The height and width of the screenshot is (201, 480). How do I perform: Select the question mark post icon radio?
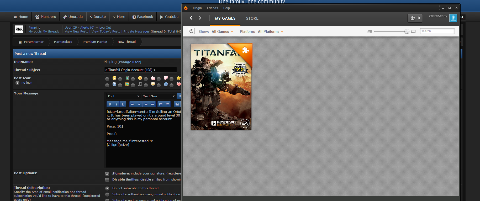107,85
